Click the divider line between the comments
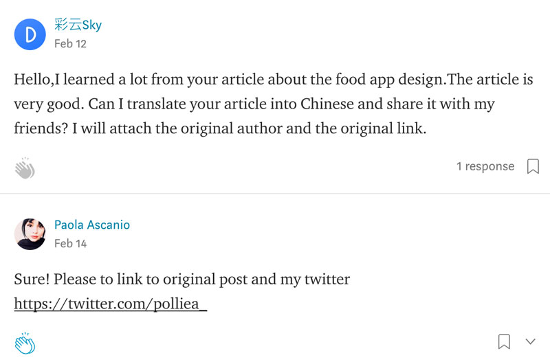Viewport: 550px width, 362px height. click(275, 194)
